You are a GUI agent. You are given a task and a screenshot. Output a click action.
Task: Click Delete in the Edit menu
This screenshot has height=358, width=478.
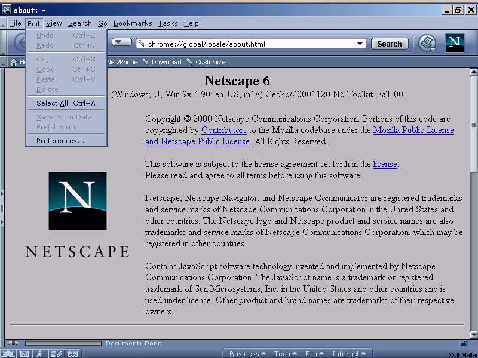(x=66, y=89)
